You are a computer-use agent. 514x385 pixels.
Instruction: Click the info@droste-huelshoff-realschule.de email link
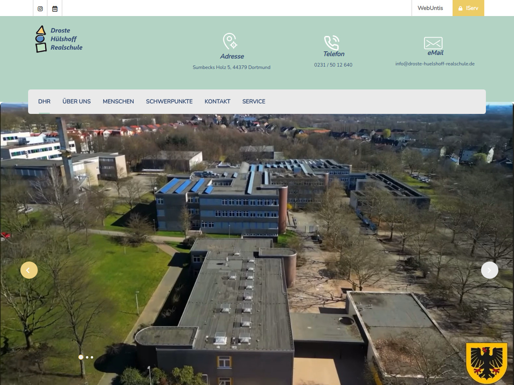coord(434,64)
